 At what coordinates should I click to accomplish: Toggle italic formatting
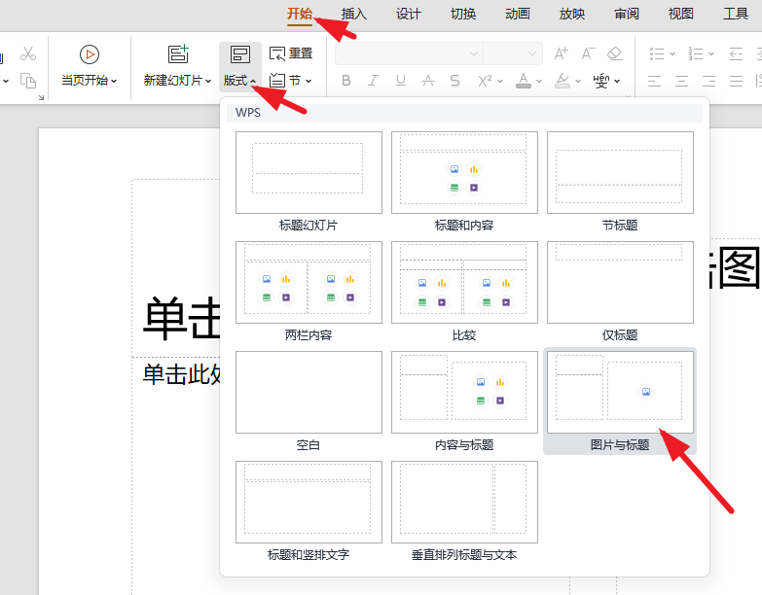[x=373, y=81]
